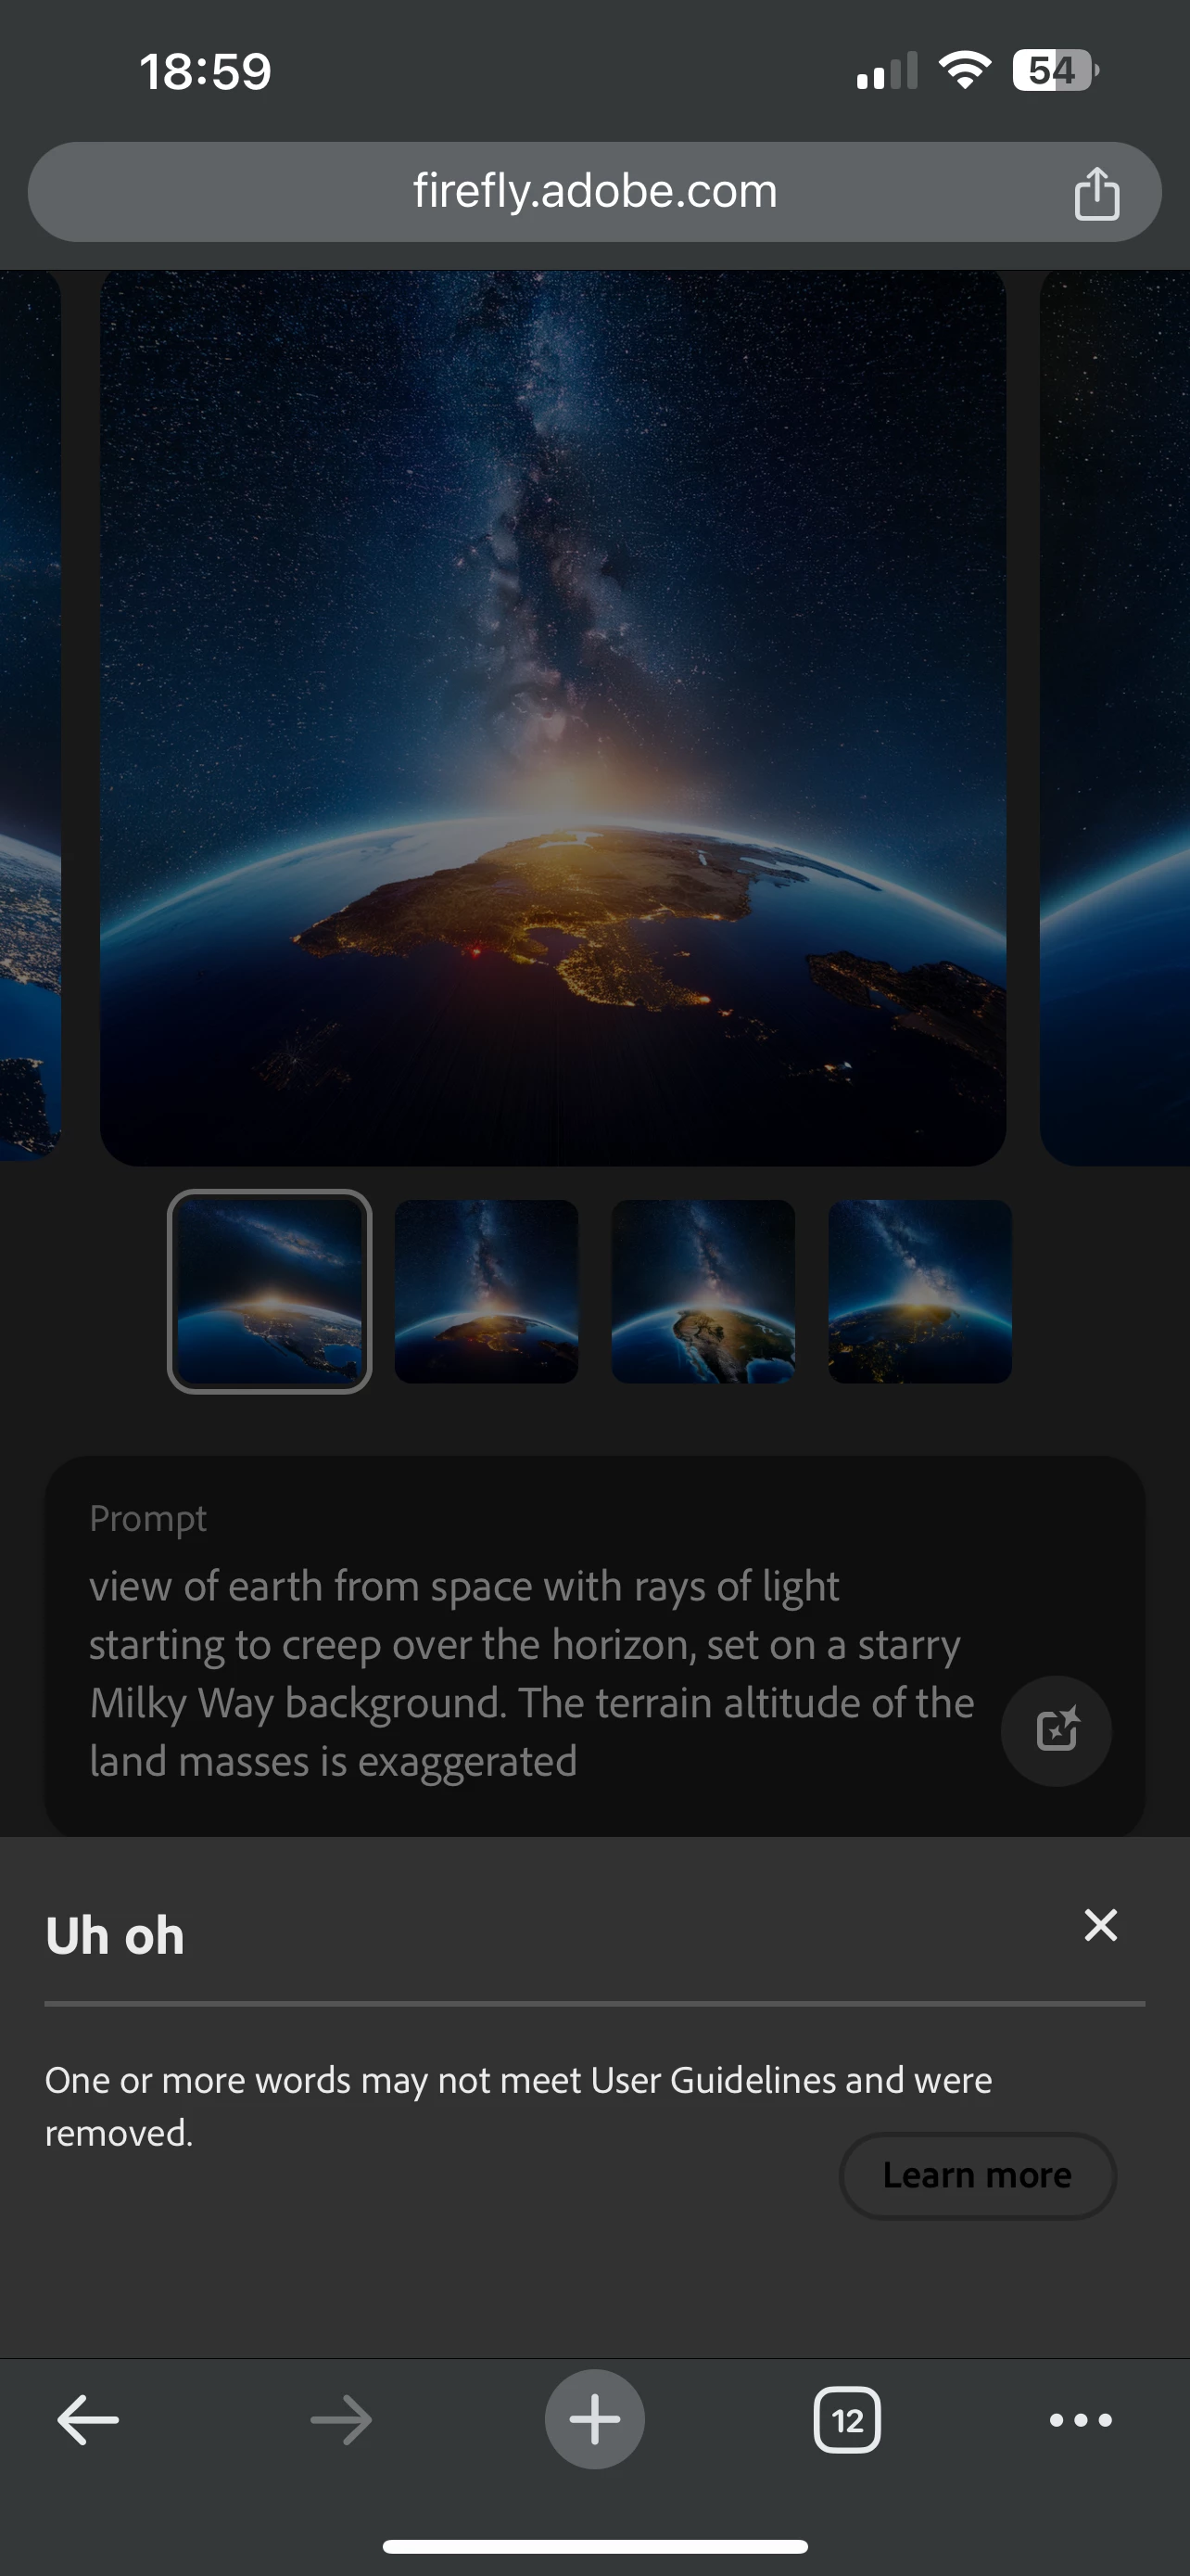1190x2576 pixels.
Task: Select the fourth generated earth thumbnail
Action: (x=920, y=1291)
